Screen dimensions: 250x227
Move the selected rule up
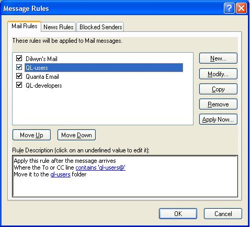click(x=31, y=135)
